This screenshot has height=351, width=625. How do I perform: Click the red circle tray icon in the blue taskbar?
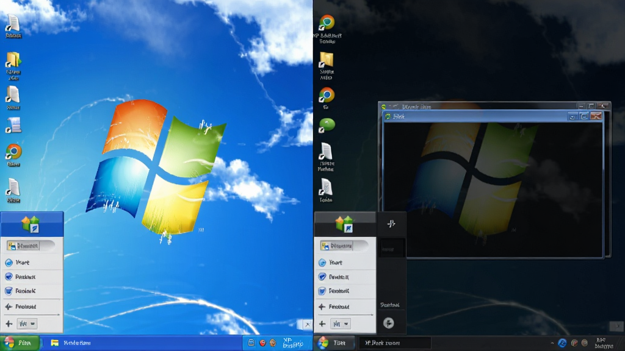point(262,342)
